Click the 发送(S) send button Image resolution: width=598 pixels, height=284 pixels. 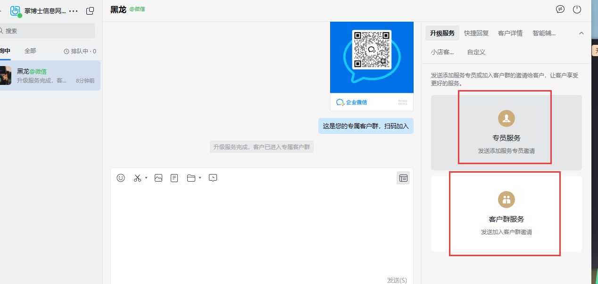pyautogui.click(x=397, y=280)
